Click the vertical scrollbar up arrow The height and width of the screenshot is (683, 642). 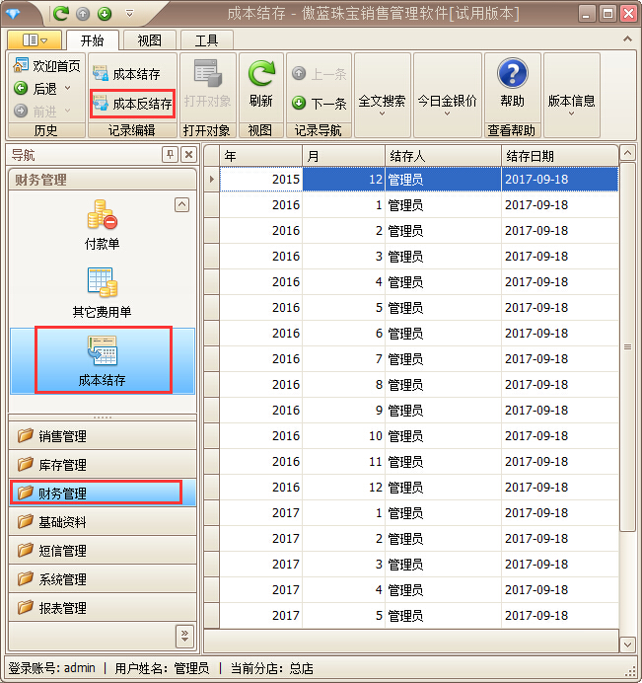pos(627,153)
